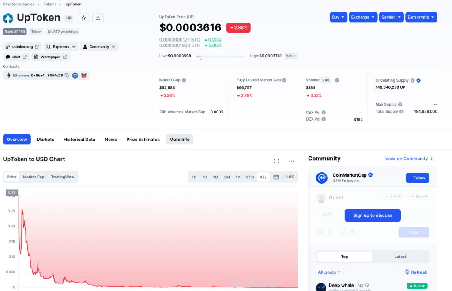Click the verified checkmark by Circulating Supply
Screen dimensions: 452x291
coord(418,80)
